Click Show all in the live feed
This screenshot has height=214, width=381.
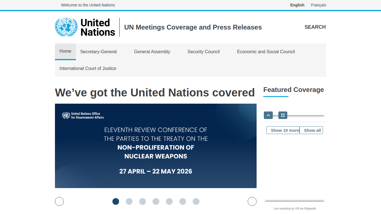(311, 130)
